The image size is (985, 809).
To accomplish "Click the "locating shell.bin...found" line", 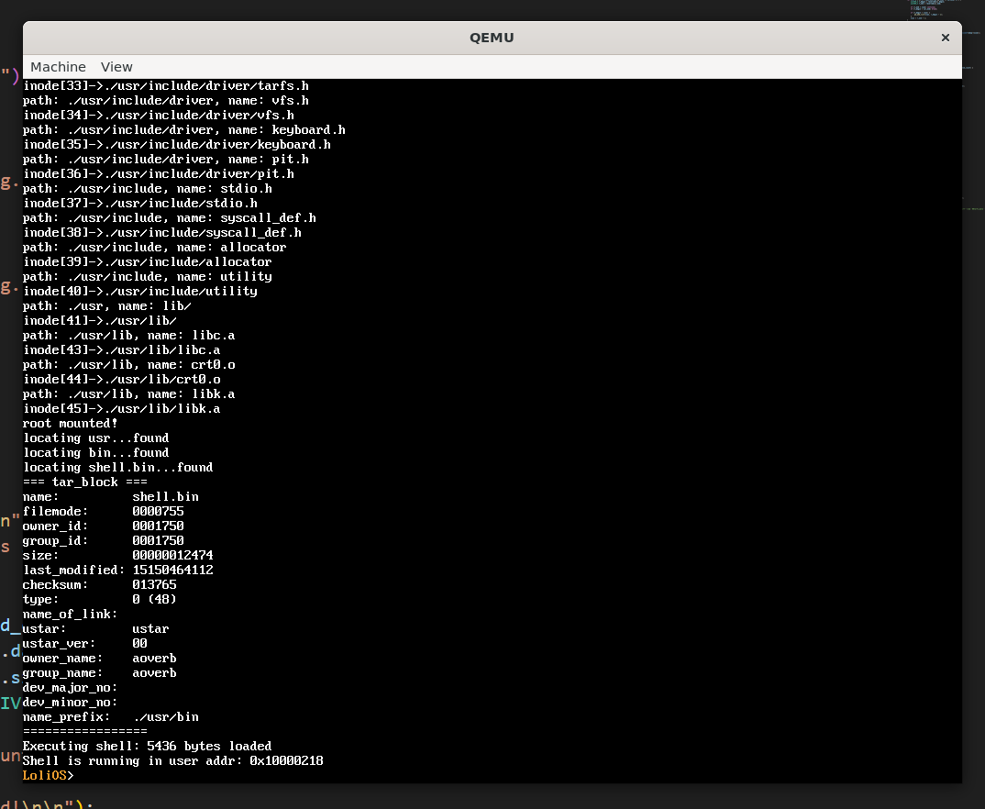I will [x=117, y=467].
